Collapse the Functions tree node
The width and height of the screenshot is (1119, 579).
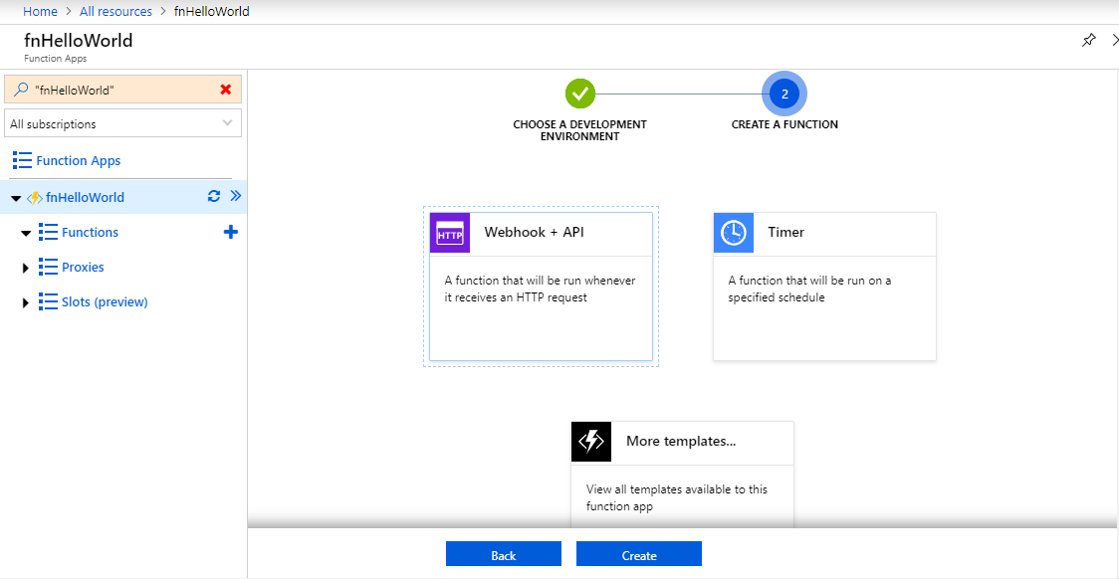(x=27, y=231)
